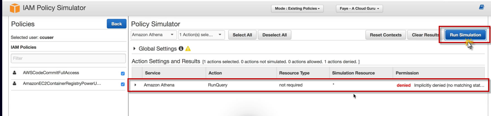Open the Mode: Existing Policies menu
The height and width of the screenshot is (116, 491).
(x=297, y=9)
